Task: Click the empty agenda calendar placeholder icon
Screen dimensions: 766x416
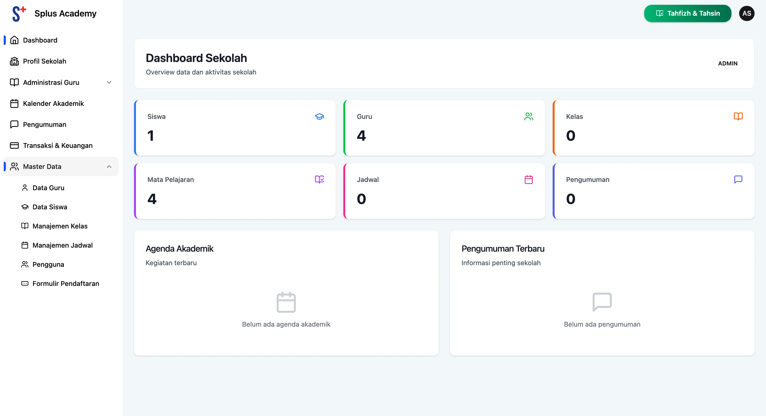Action: (x=286, y=302)
